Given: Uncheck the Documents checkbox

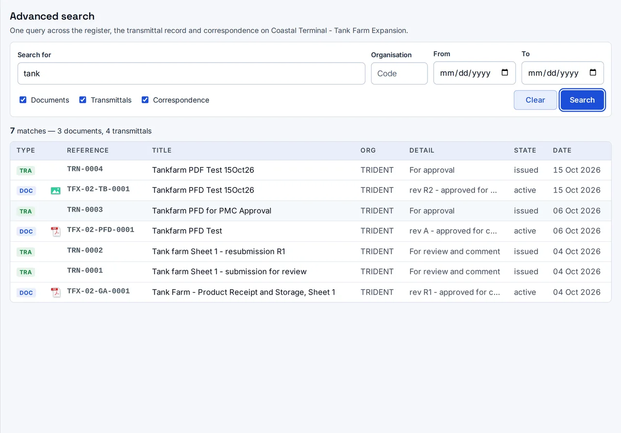Looking at the screenshot, I should 23,100.
